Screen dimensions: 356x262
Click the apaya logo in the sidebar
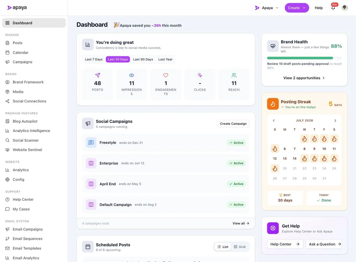[x=17, y=8]
